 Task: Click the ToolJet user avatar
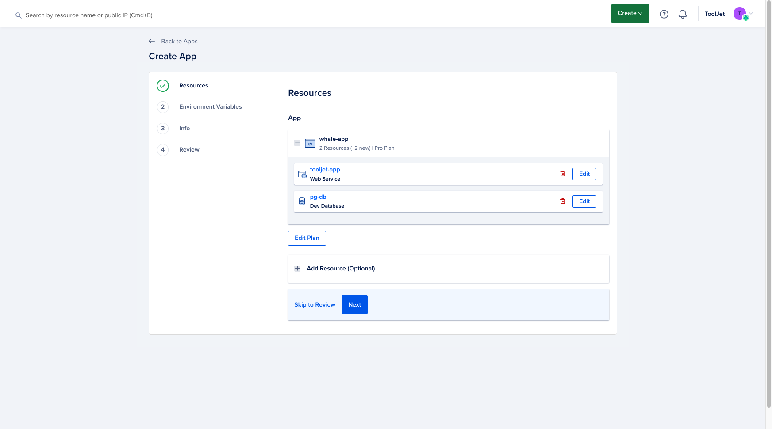coord(740,14)
